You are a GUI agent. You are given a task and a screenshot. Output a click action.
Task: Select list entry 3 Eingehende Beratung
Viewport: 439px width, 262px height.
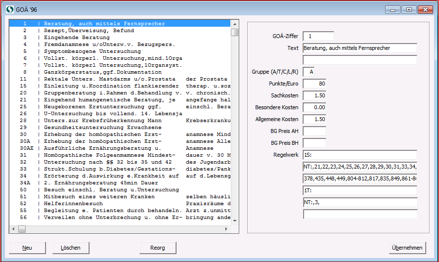coord(77,38)
